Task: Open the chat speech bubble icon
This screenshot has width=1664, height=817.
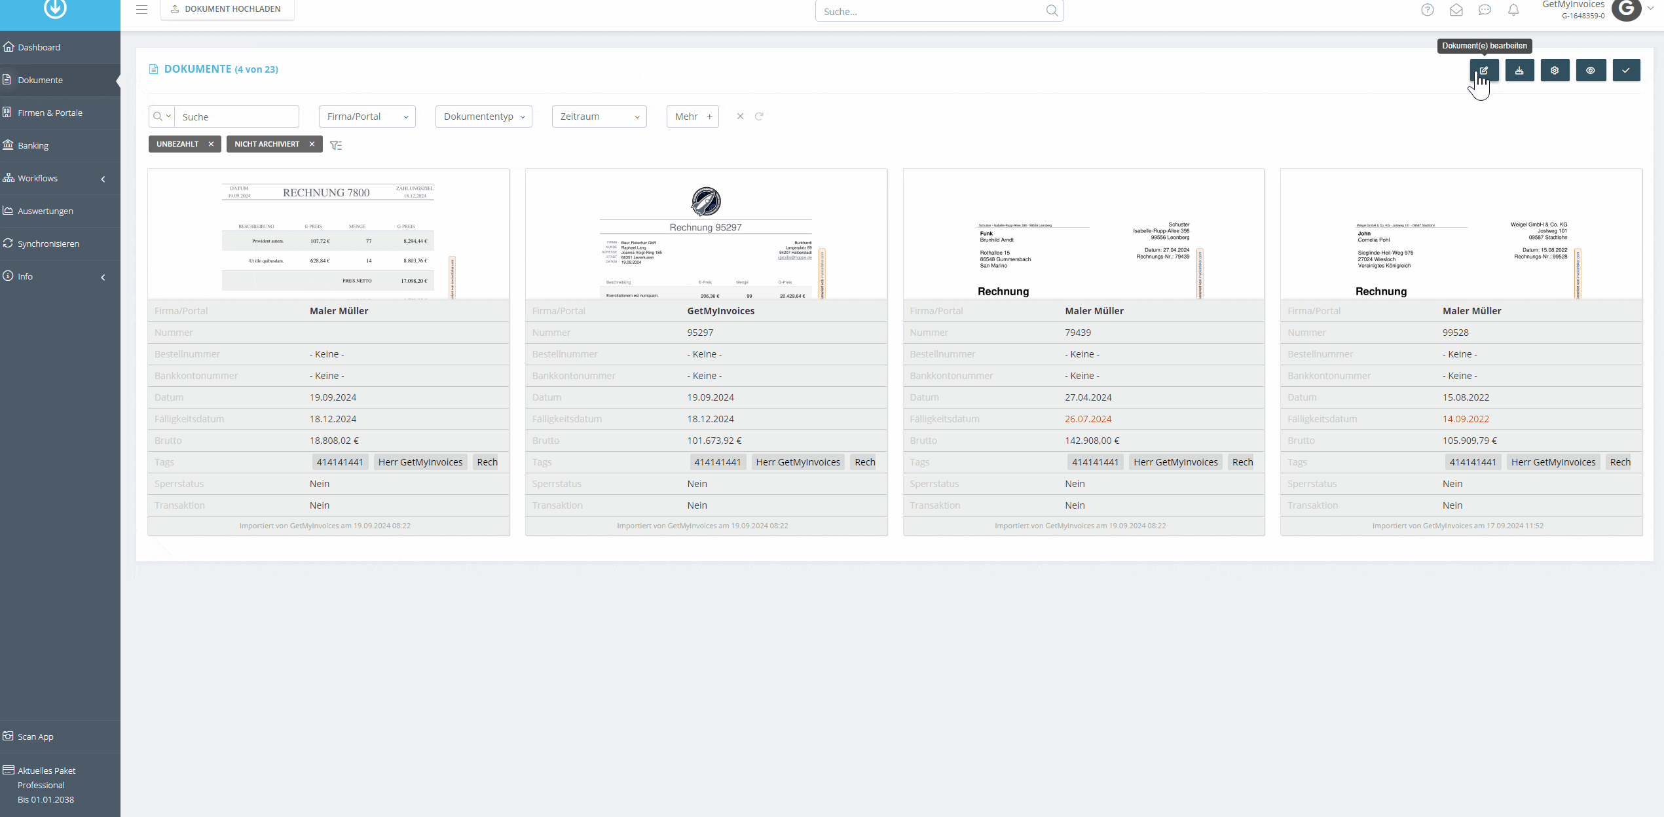Action: click(x=1485, y=10)
